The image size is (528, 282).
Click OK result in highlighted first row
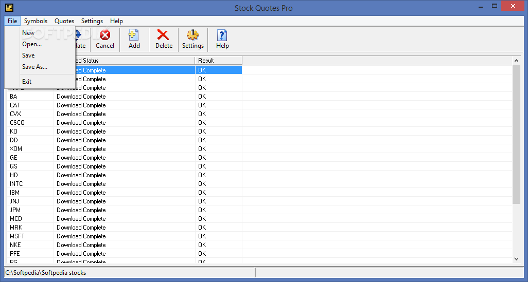click(x=202, y=70)
